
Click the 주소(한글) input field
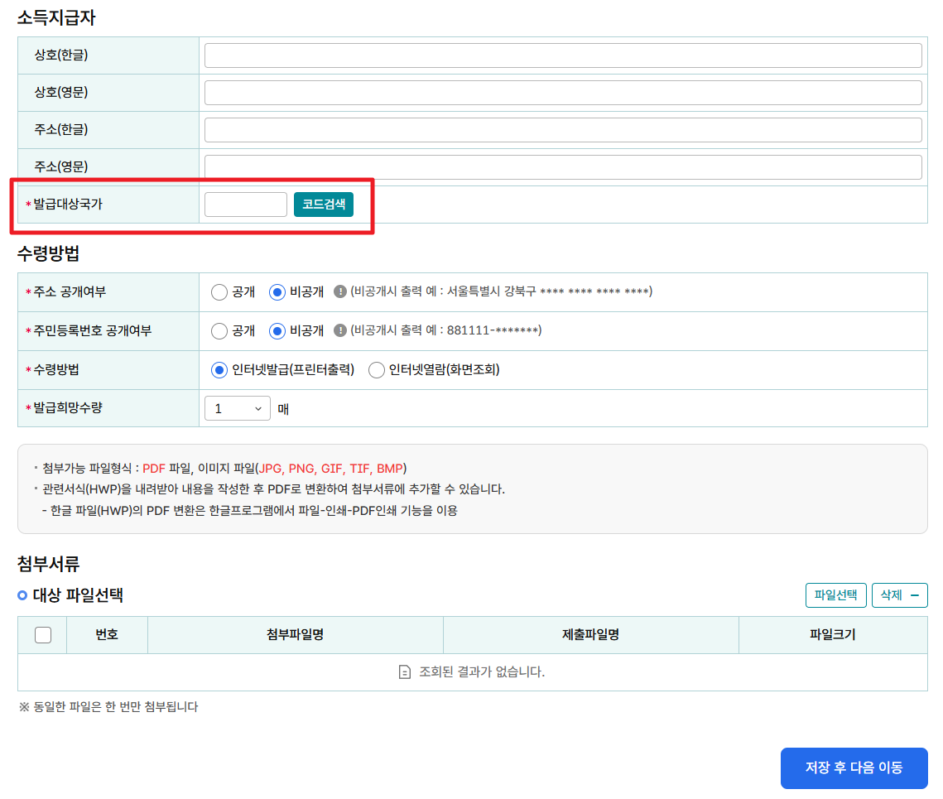(563, 129)
